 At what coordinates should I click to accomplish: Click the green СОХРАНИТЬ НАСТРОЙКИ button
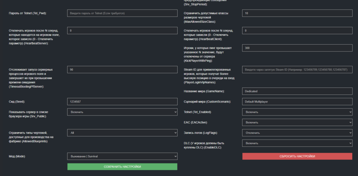click(x=122, y=167)
